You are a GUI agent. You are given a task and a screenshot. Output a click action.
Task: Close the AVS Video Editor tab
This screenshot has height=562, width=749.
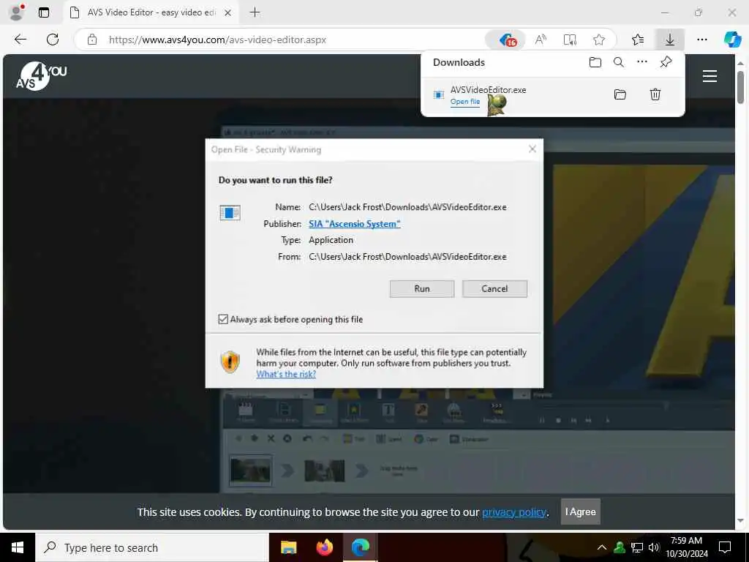[x=228, y=13]
